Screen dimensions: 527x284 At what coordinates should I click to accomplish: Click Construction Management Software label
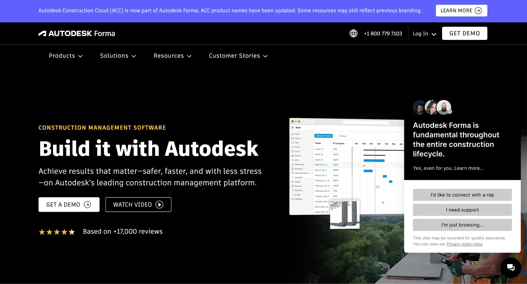(102, 128)
